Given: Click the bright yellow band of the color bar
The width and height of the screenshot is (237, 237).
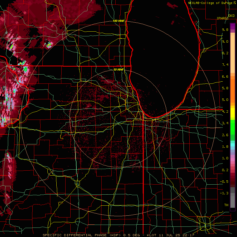Looking at the screenshot, I should [x=233, y=113].
